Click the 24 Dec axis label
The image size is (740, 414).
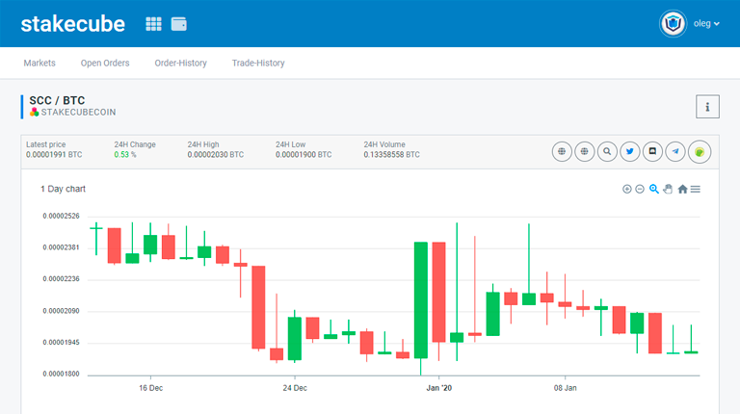coord(295,388)
